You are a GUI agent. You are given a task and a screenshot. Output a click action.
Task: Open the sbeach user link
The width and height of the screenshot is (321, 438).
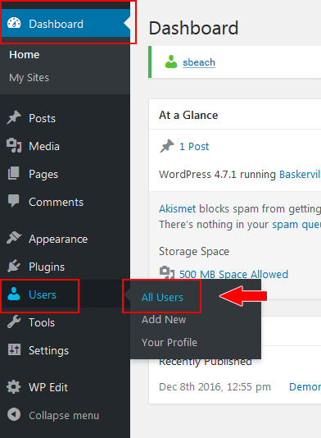(x=199, y=62)
